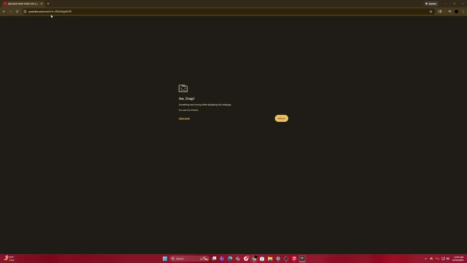Open the last taskbar app icon

[302, 259]
